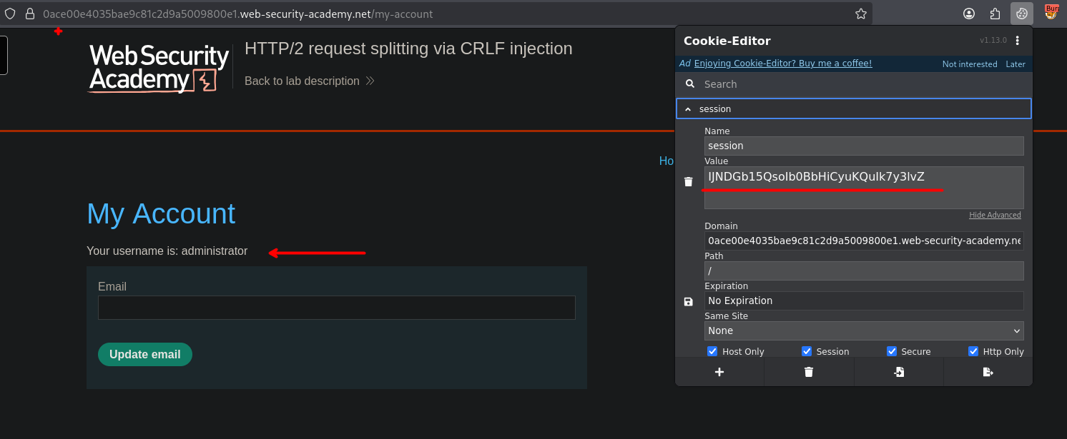
Task: Bookmark this page with the star icon
Action: click(x=861, y=14)
